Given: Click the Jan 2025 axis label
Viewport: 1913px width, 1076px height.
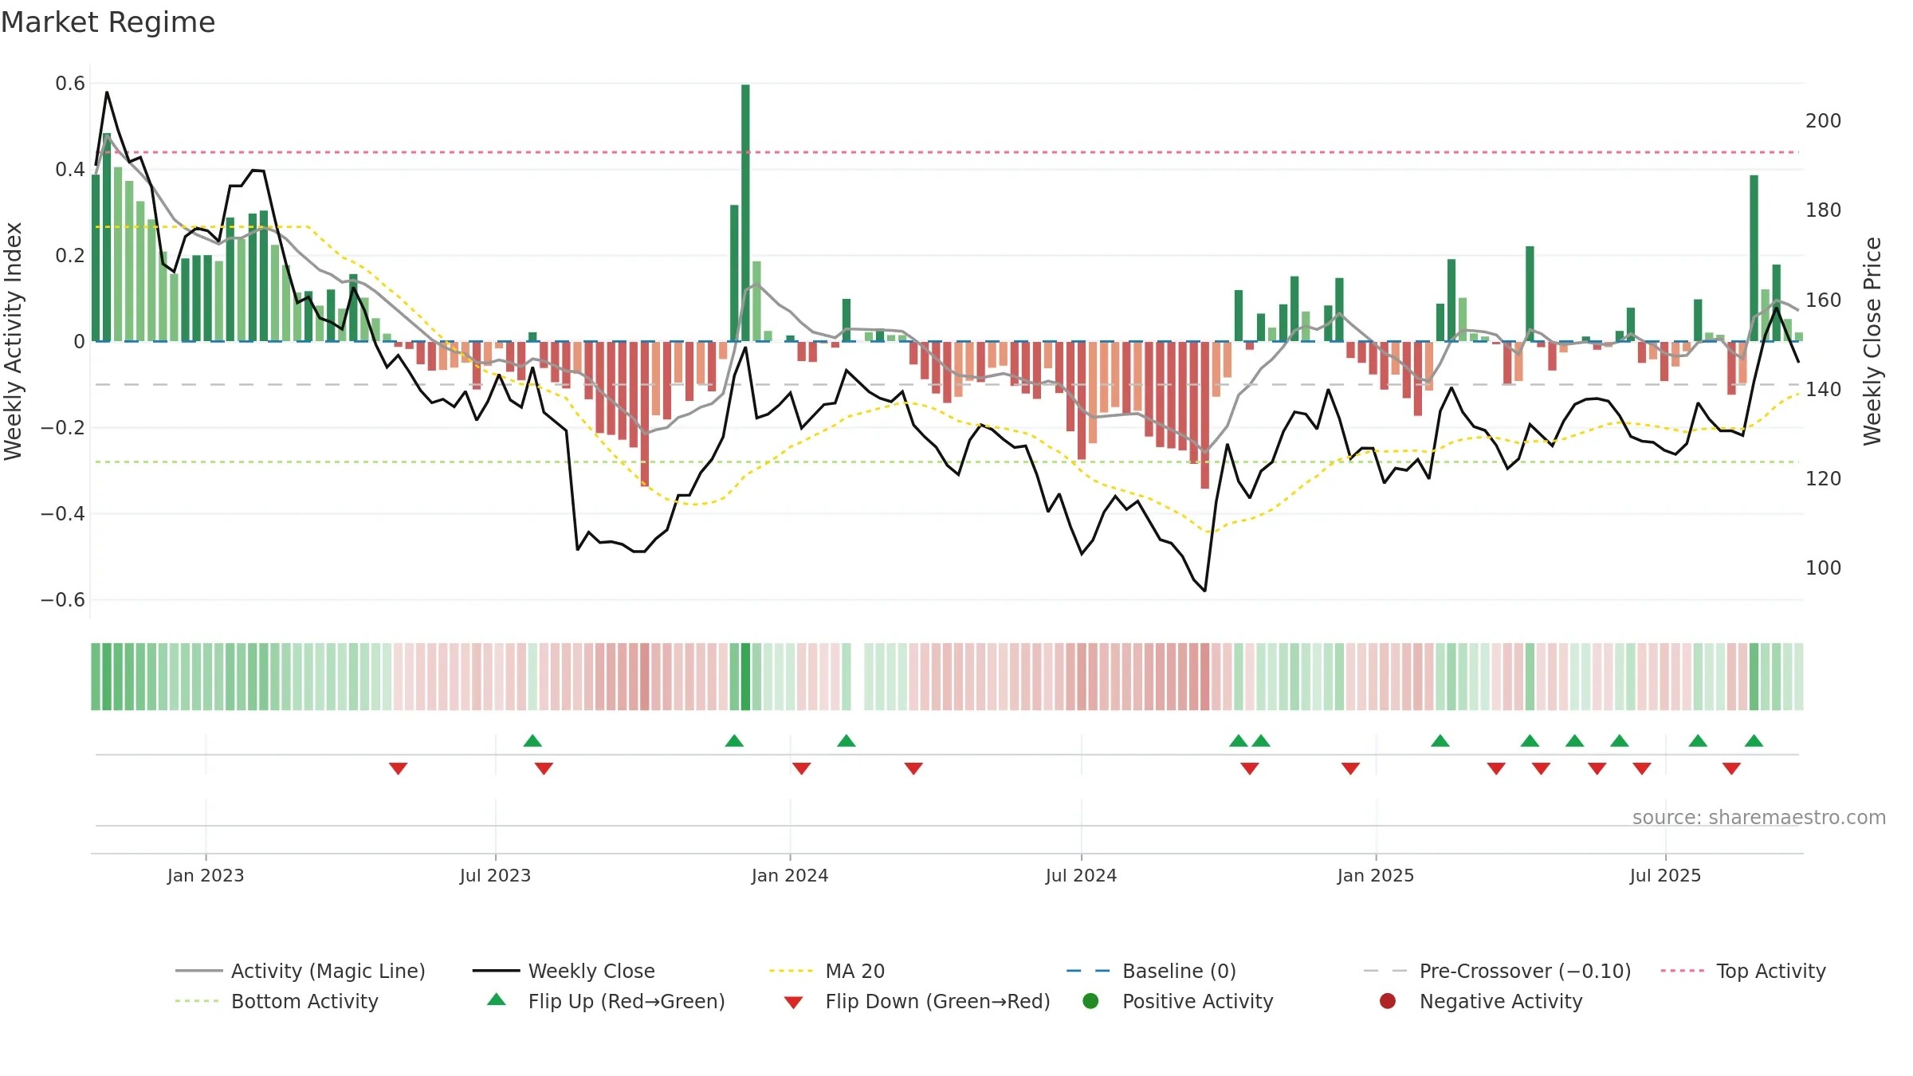Looking at the screenshot, I should tap(1376, 875).
